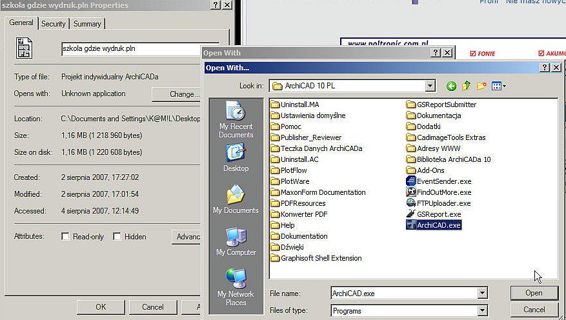Switch to the Security tab

tap(54, 24)
